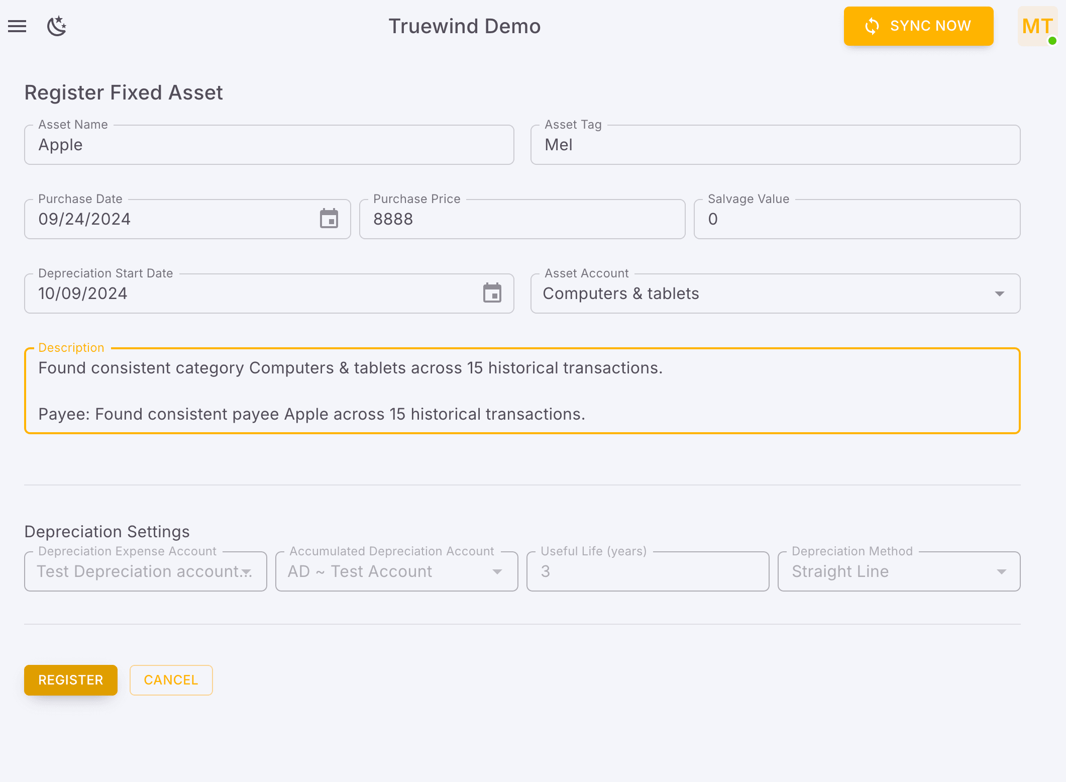Open the hamburger navigation menu
The height and width of the screenshot is (782, 1066).
[x=18, y=26]
